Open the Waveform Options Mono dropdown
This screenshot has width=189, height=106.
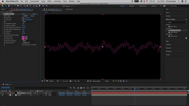[x=29, y=41]
